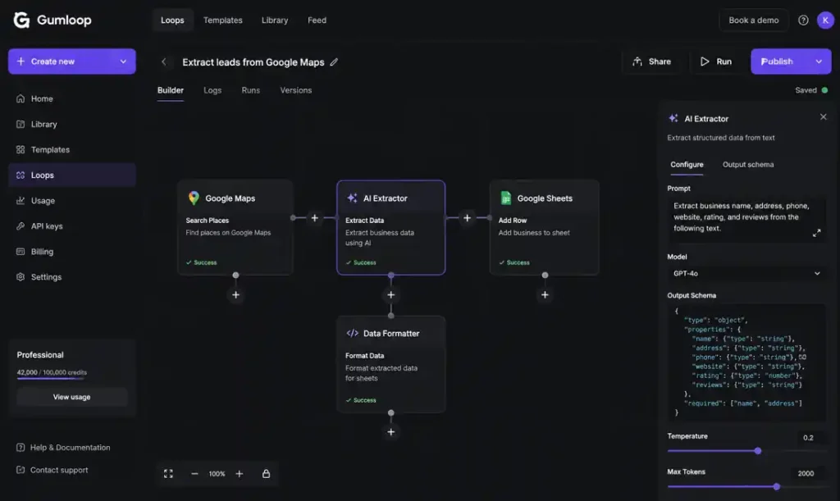This screenshot has height=501, width=840.
Task: Click the Gumloop logo icon
Action: [21, 20]
